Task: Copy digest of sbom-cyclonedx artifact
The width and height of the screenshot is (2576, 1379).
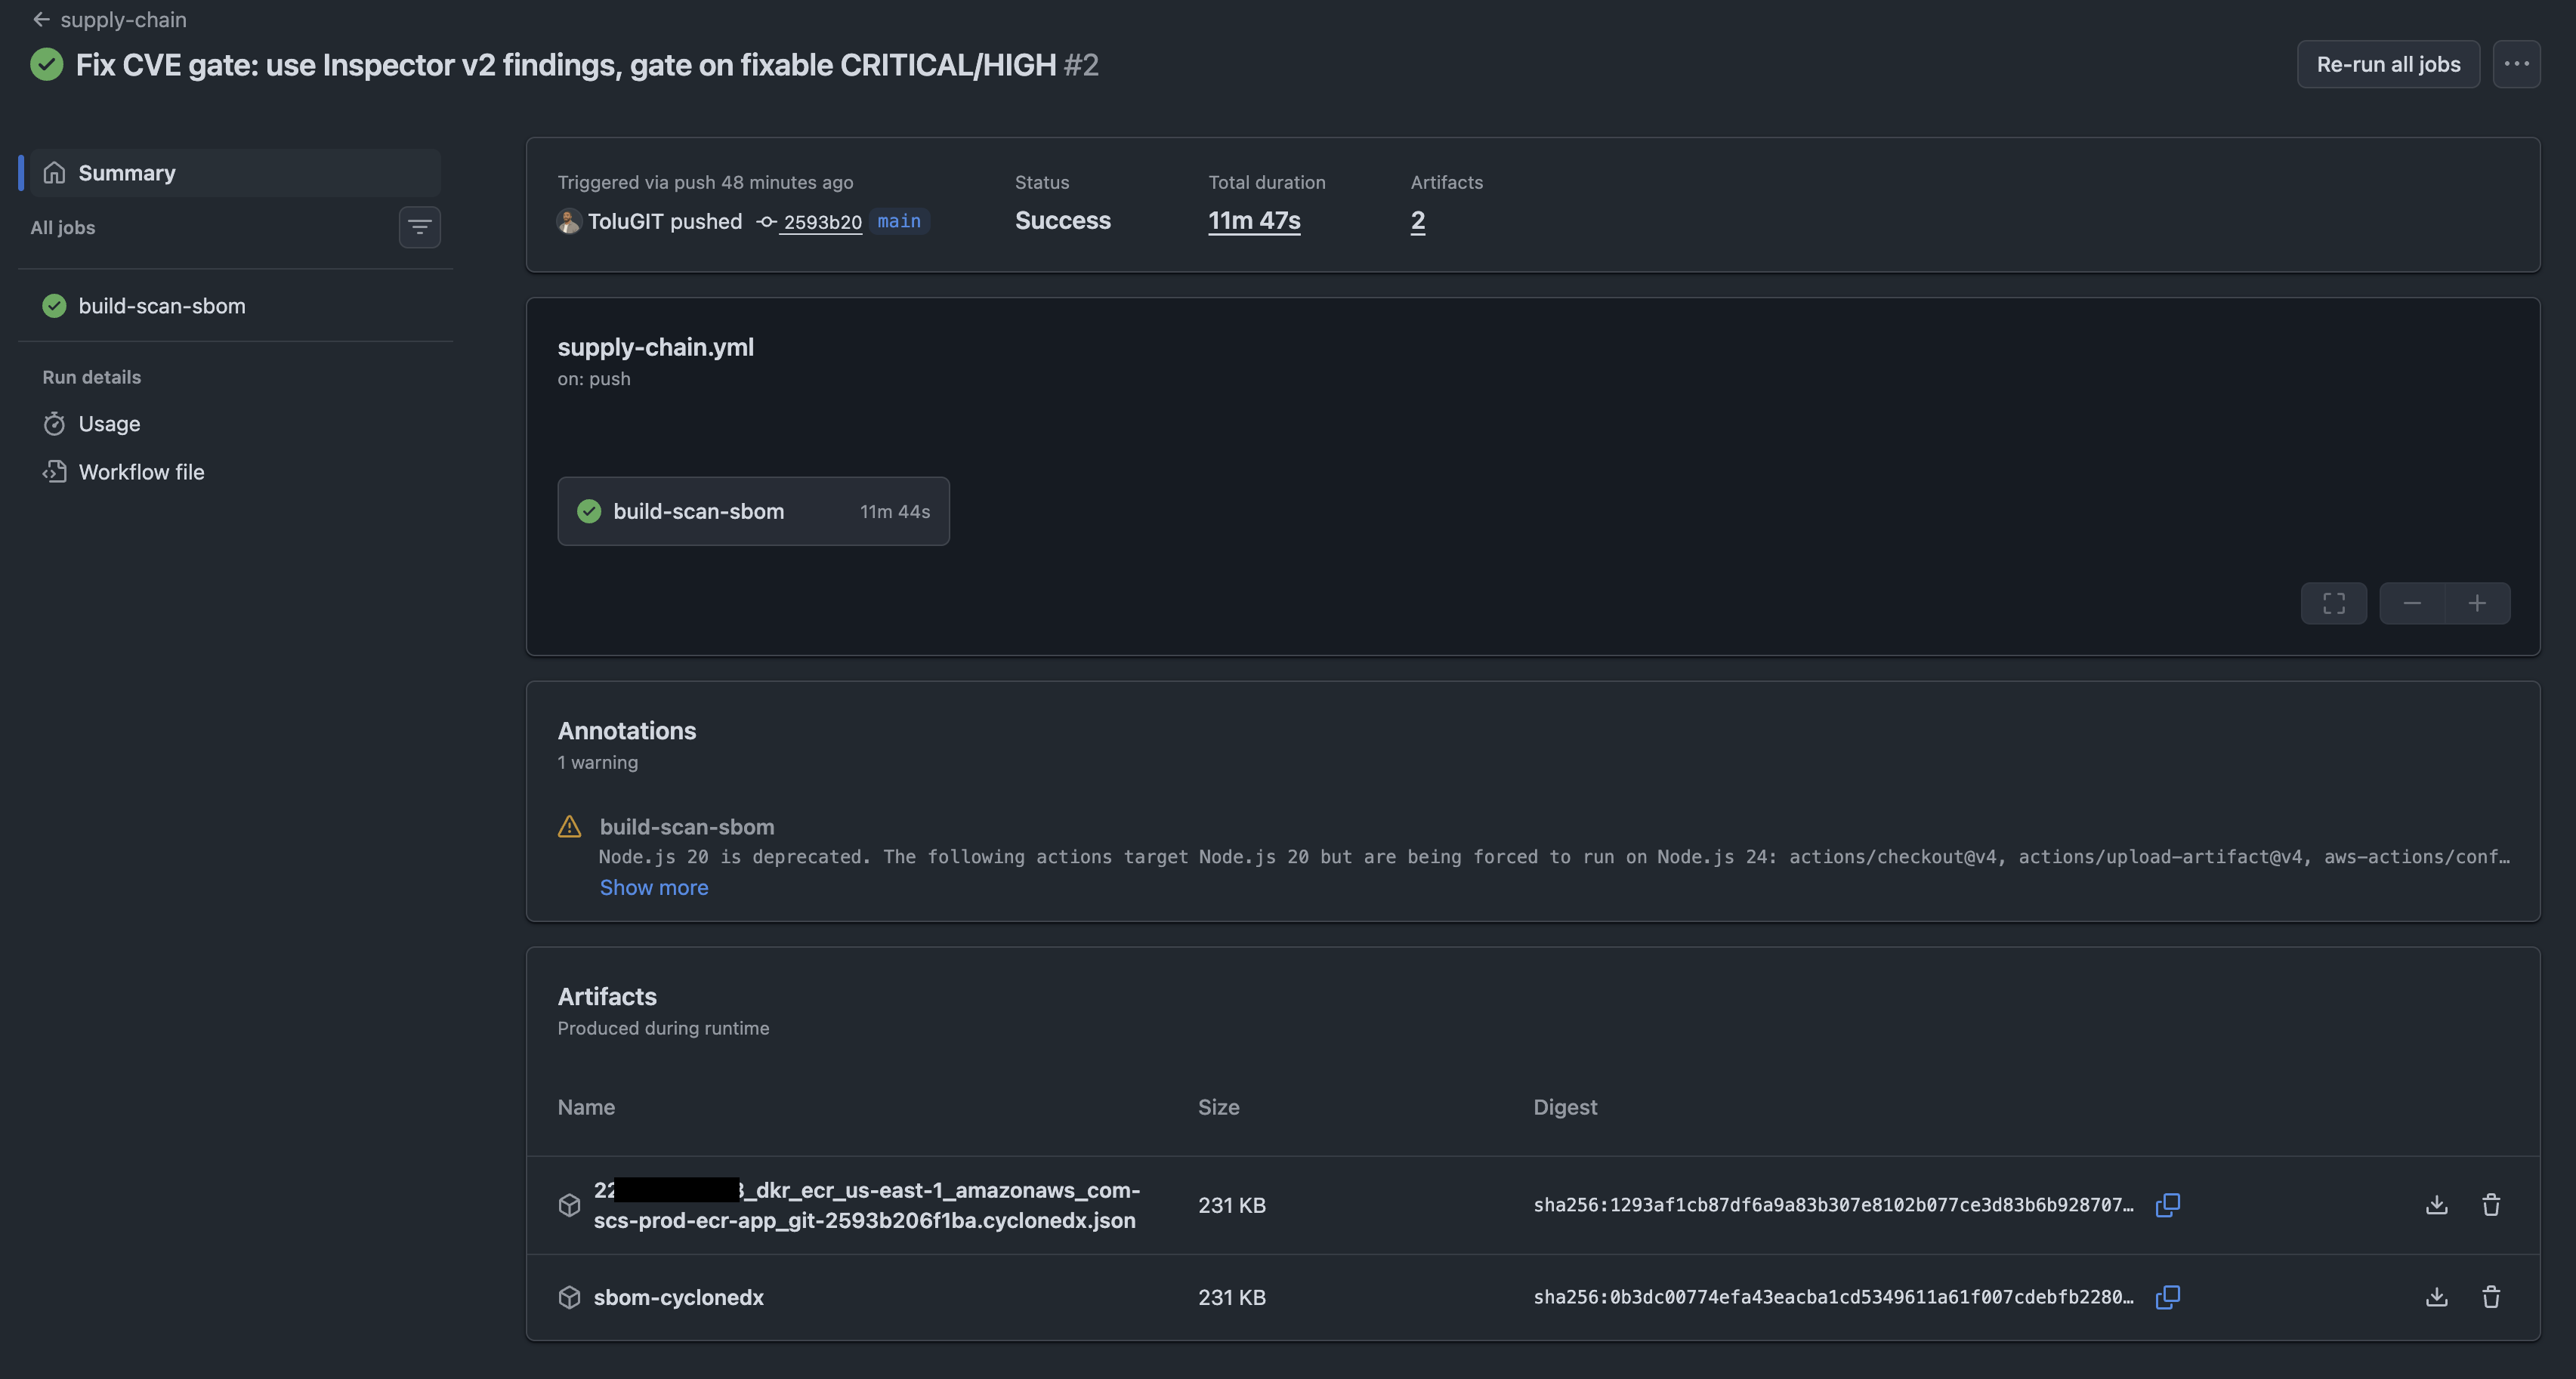Action: (2168, 1297)
